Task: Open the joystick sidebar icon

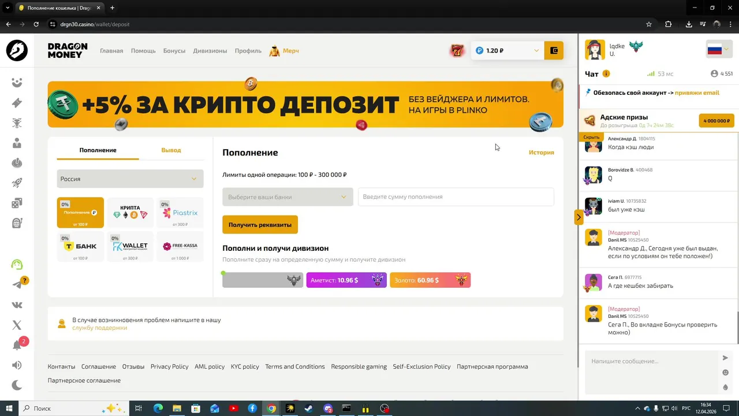Action: point(17,163)
